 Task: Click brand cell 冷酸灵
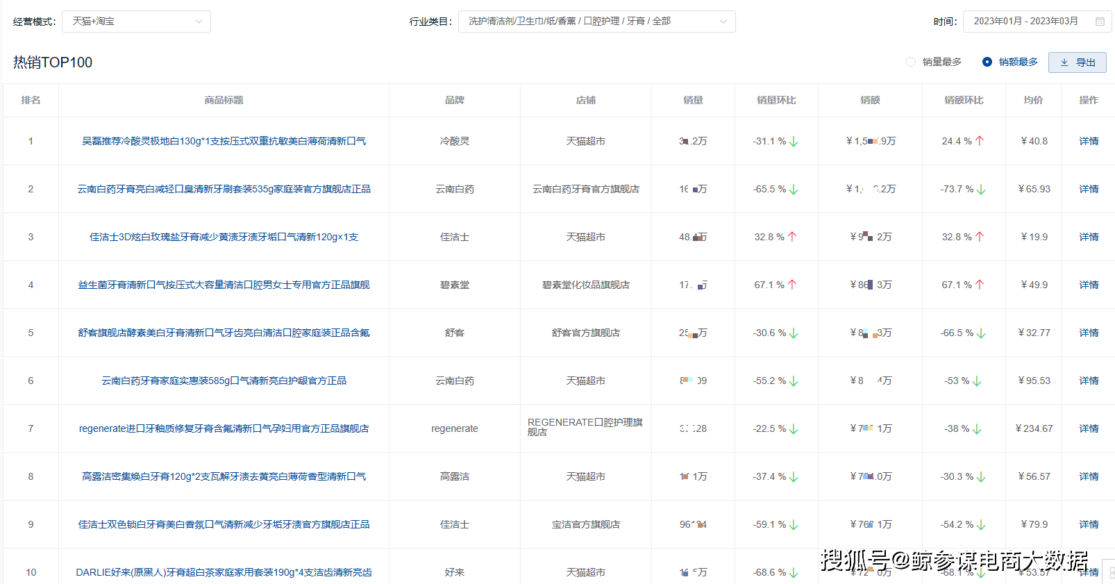[455, 141]
